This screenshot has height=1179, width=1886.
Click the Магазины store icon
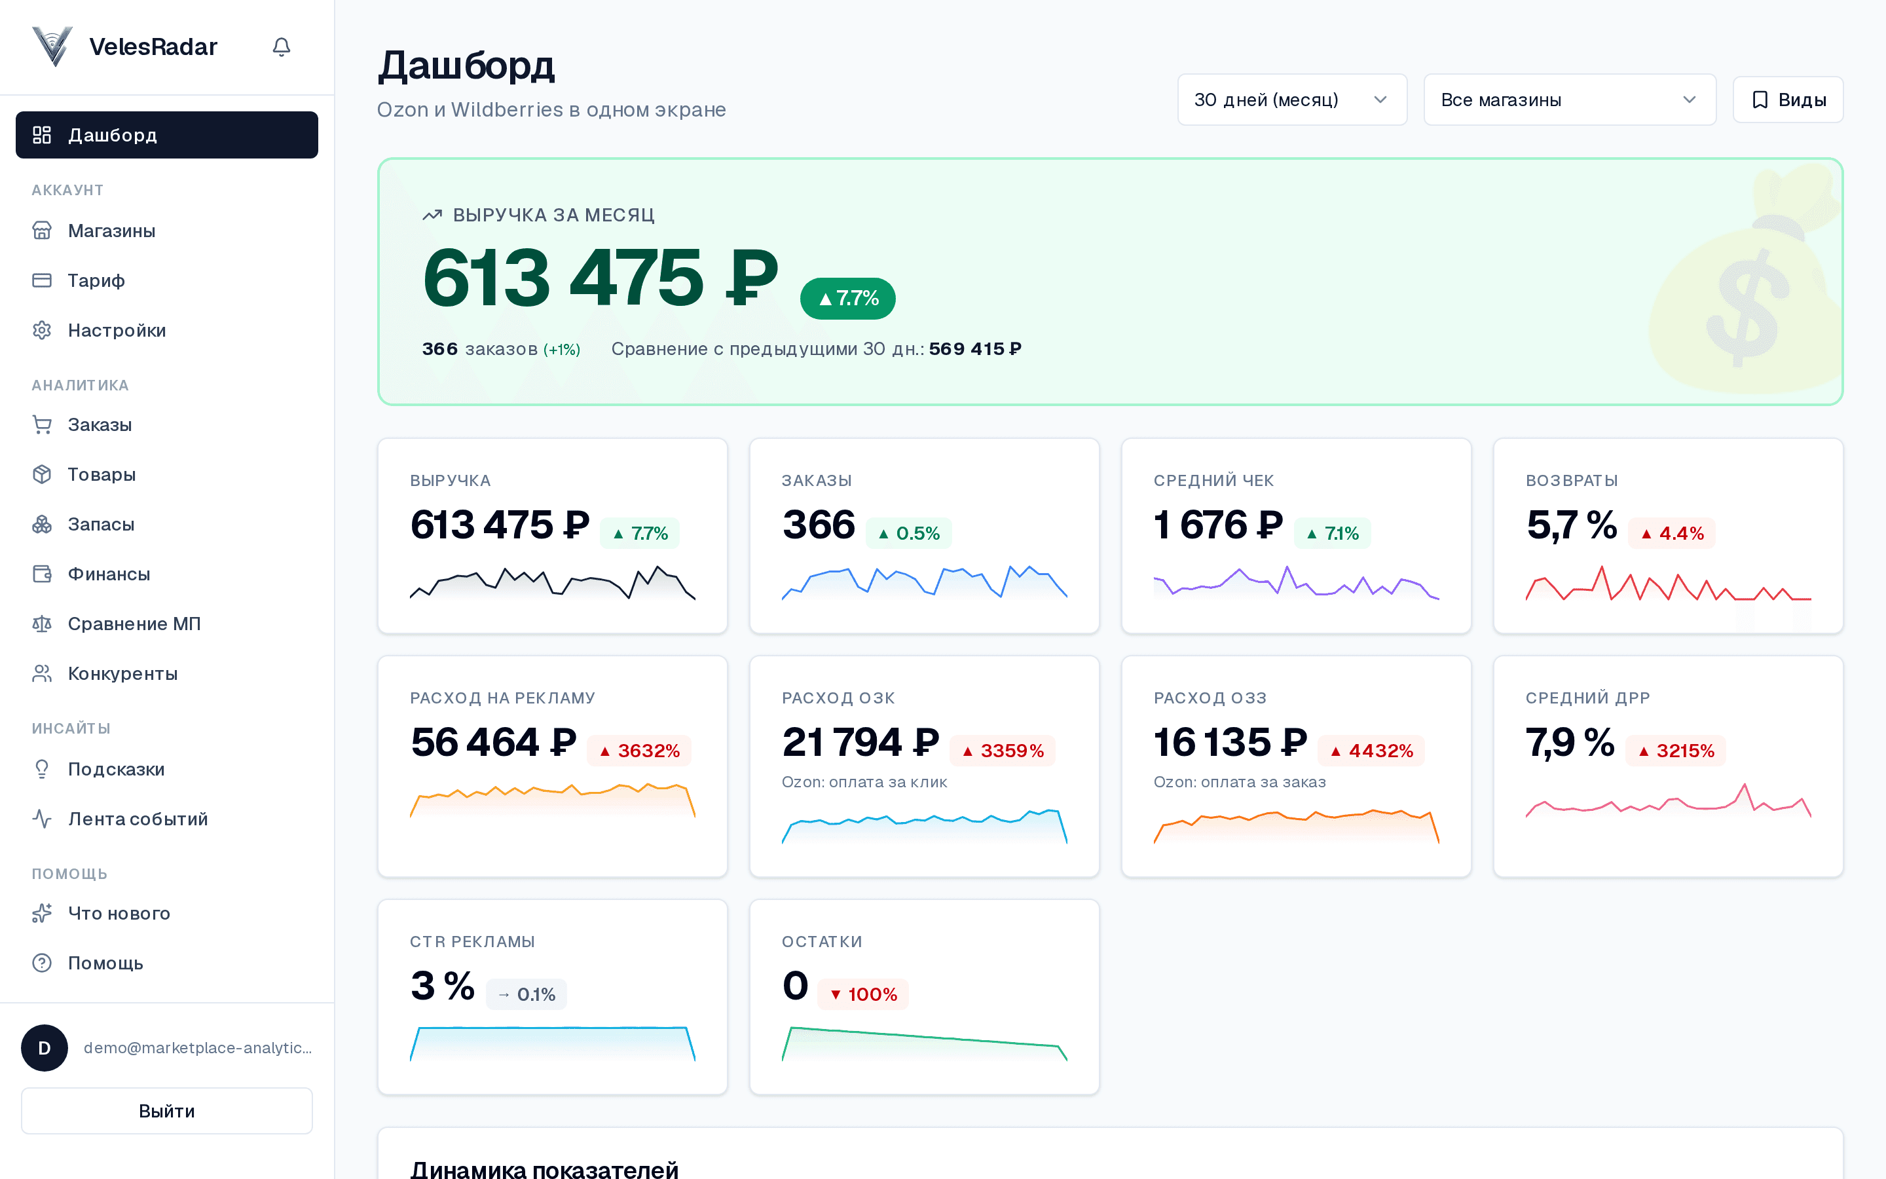tap(42, 231)
